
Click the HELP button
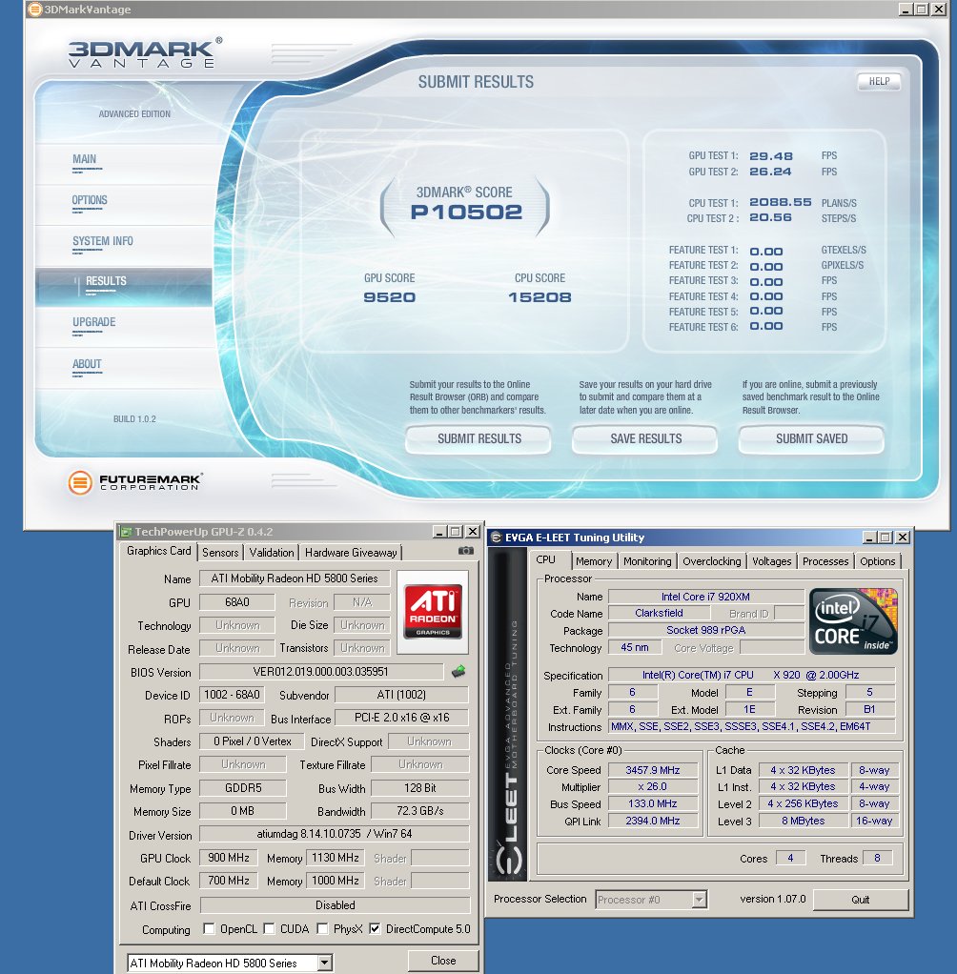879,81
